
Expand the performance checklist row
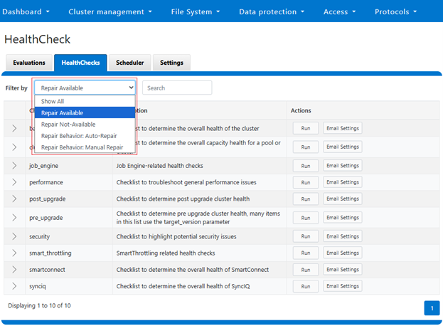point(14,182)
